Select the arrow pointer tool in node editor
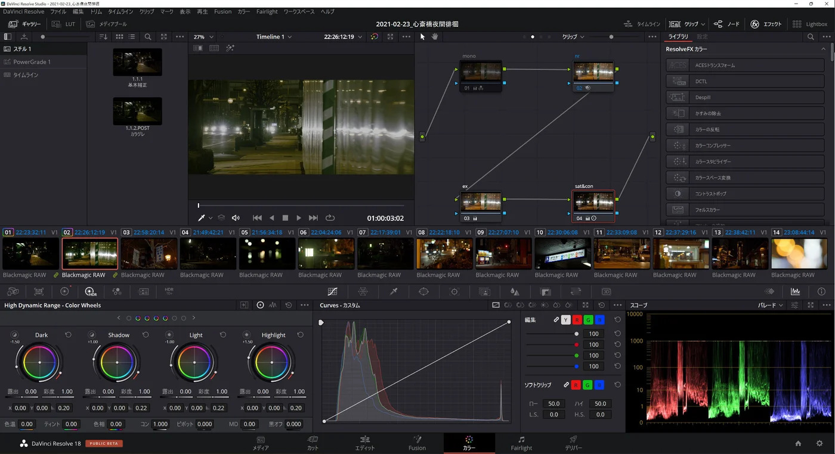 (x=422, y=36)
